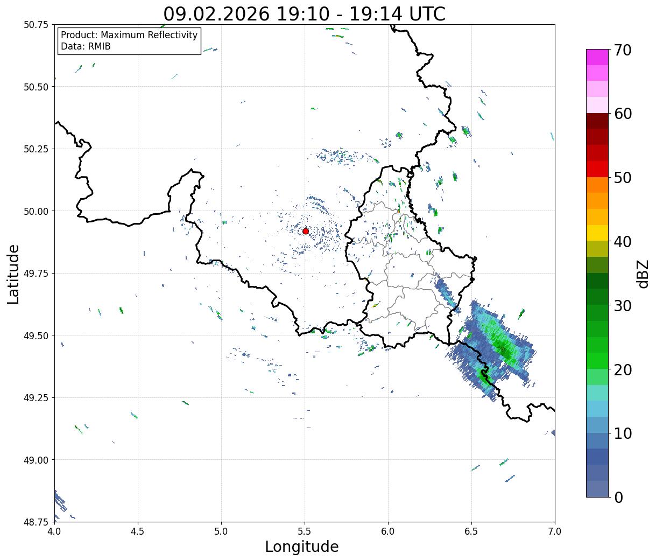Click colorbar tick label 0
656x560 pixels.
(618, 498)
